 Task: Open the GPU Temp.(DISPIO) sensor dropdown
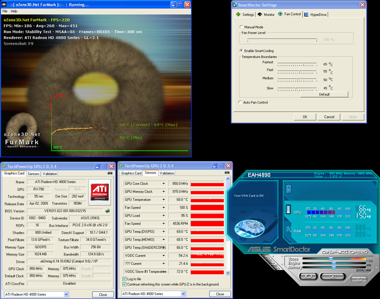[x=164, y=232]
